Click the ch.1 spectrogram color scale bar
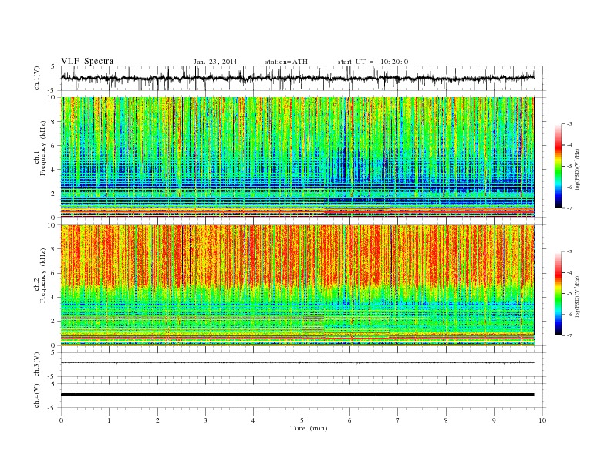 (x=558, y=166)
